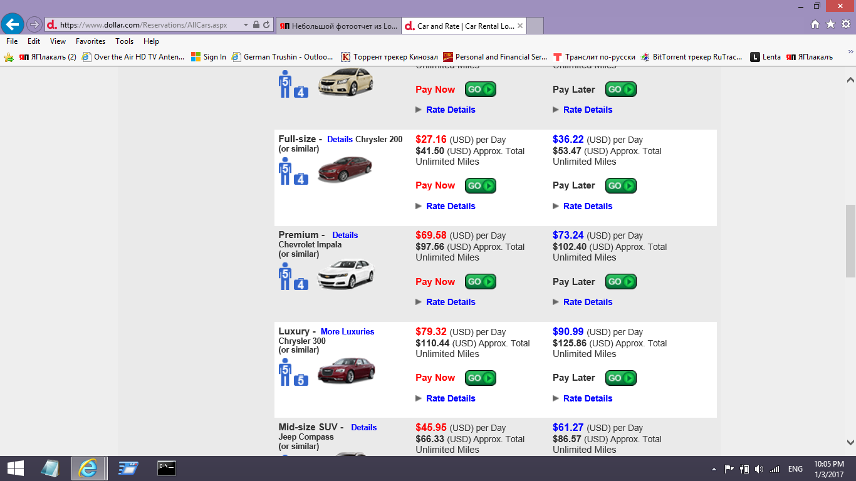856x481 pixels.
Task: Click the scrollbar down arrow
Action: click(850, 442)
